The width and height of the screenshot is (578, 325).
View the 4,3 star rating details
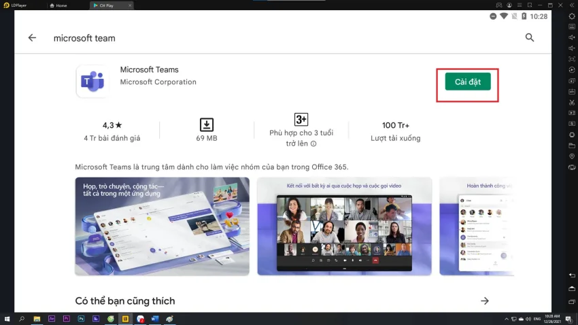112,125
